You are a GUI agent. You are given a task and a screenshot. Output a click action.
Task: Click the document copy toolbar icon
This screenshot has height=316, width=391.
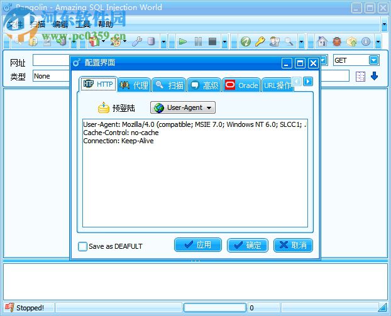33,41
